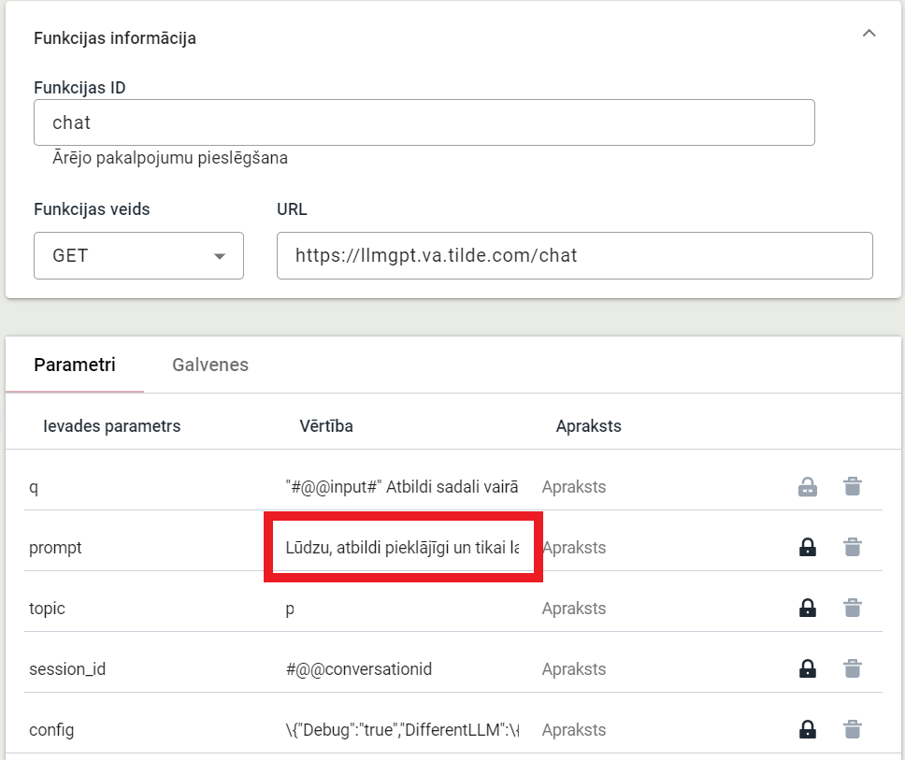Viewport: 905px width, 760px height.
Task: Click the Funkcijas ID field containing chat
Action: pos(424,122)
